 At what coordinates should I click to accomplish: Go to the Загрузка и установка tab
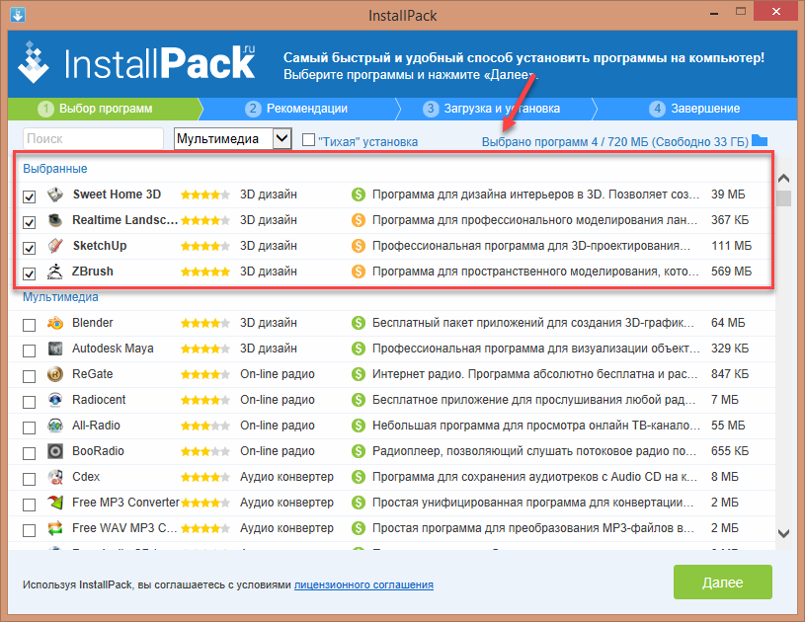pyautogui.click(x=492, y=109)
